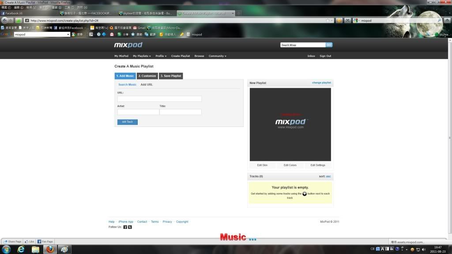Open the My Playlists dropdown menu
The width and height of the screenshot is (452, 254).
142,56
